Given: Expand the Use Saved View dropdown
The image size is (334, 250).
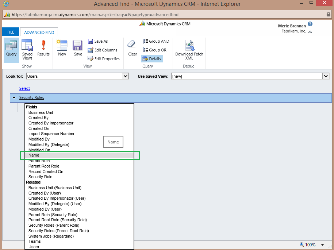Looking at the screenshot, I should point(326,76).
